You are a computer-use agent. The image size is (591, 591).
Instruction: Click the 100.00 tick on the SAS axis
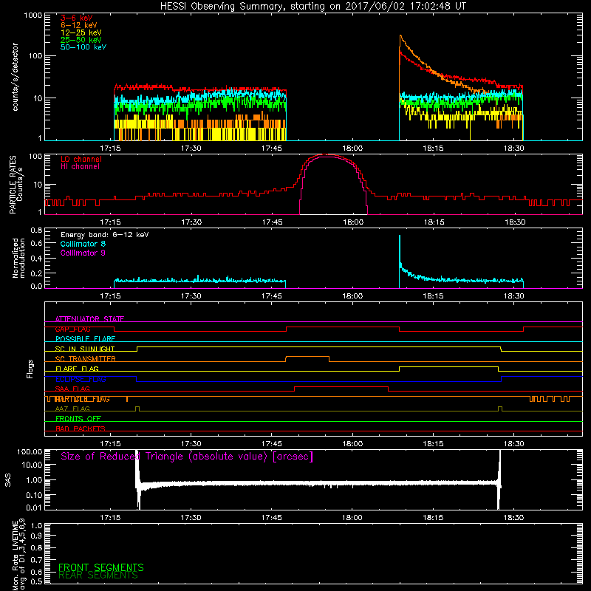coord(30,451)
